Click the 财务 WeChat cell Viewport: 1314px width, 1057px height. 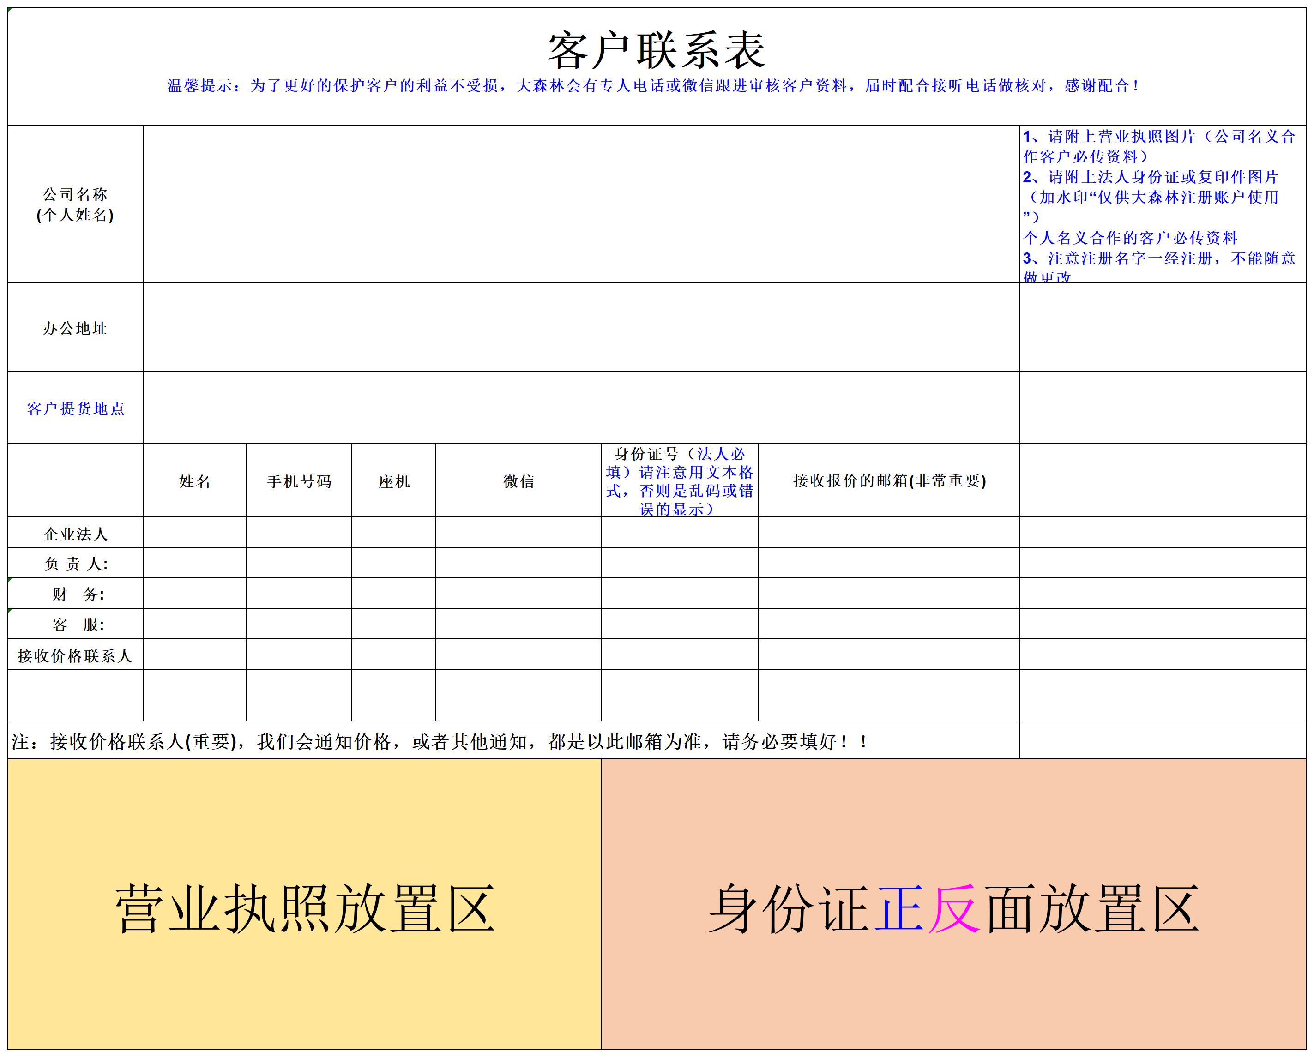(x=518, y=594)
